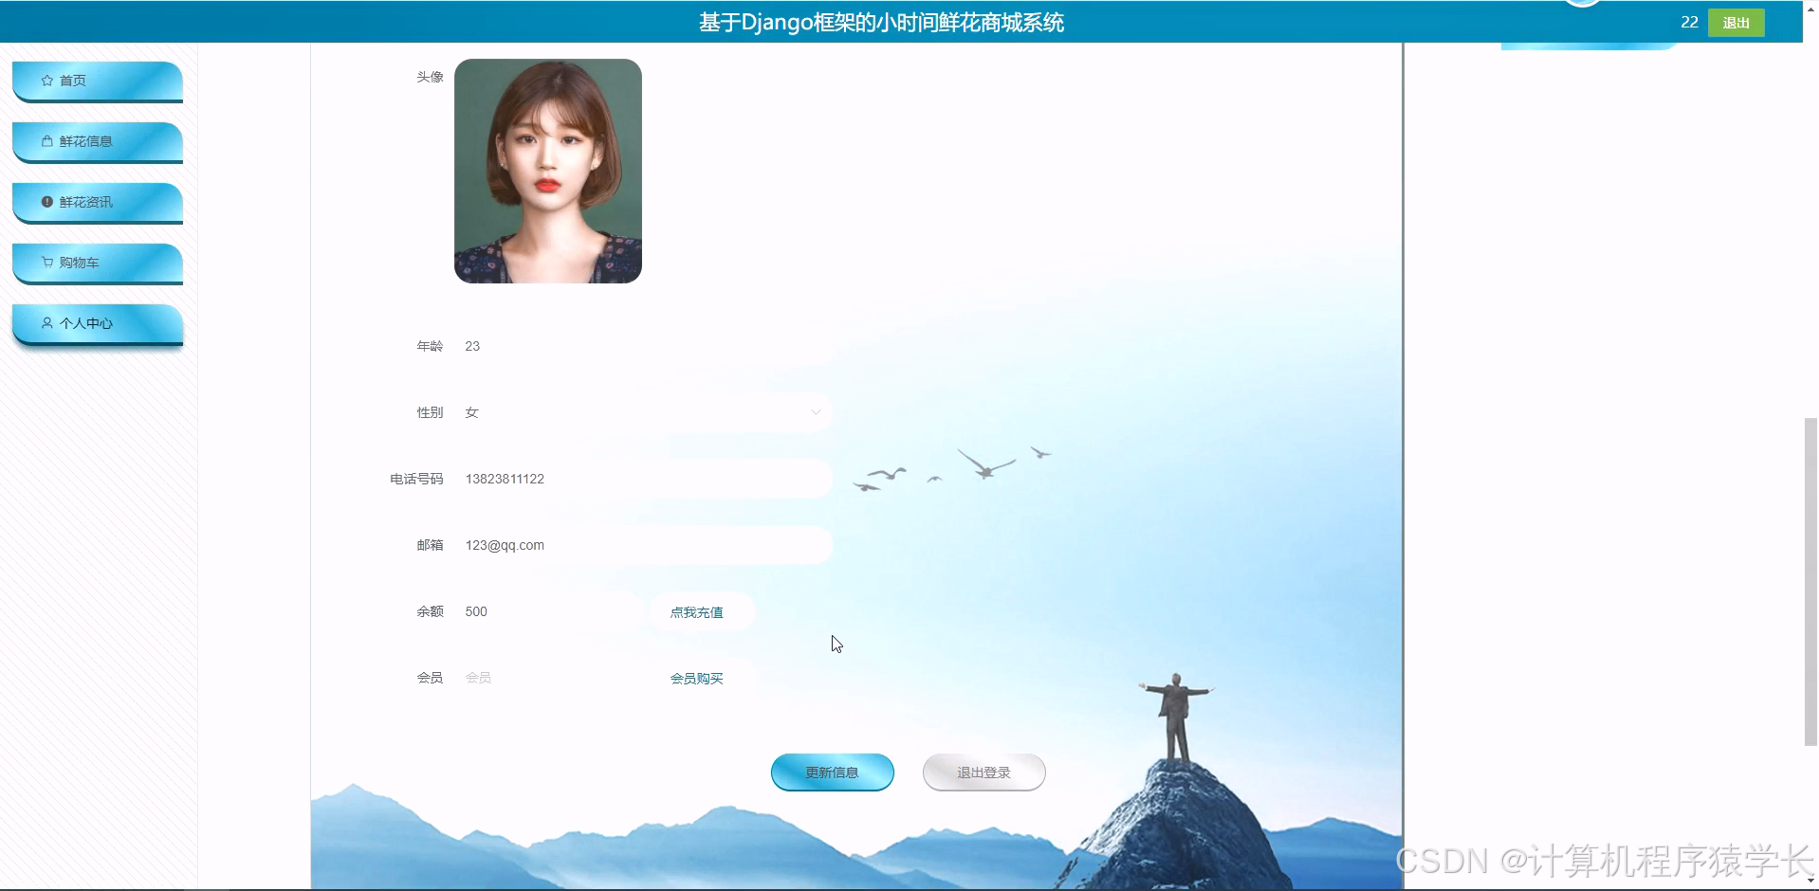This screenshot has height=891, width=1819.
Task: Open the 购物车 shopping cart menu
Action: click(x=97, y=263)
